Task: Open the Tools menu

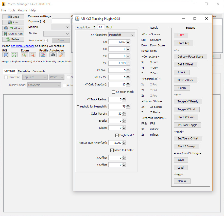Action: coord(12,10)
